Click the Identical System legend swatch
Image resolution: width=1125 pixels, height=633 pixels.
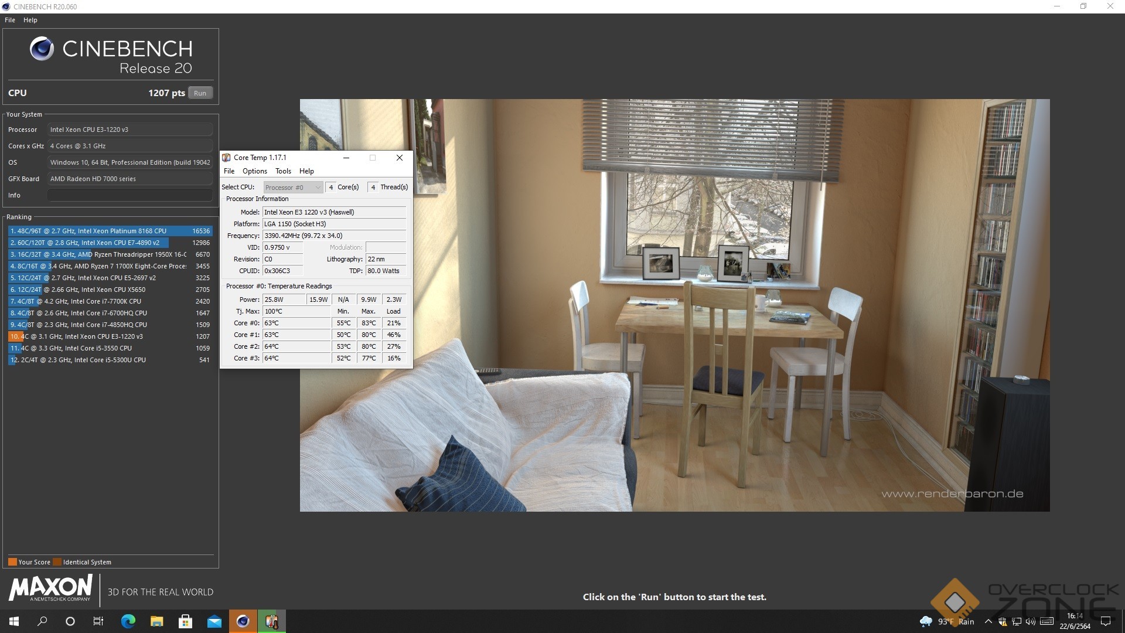[x=57, y=562]
